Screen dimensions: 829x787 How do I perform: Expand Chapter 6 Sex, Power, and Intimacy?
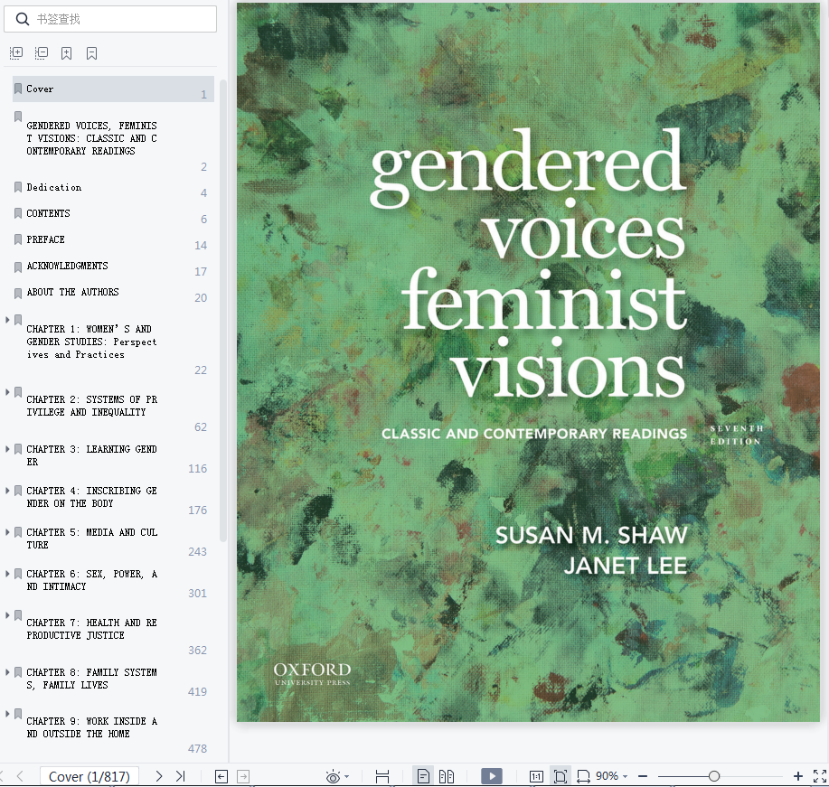7,574
